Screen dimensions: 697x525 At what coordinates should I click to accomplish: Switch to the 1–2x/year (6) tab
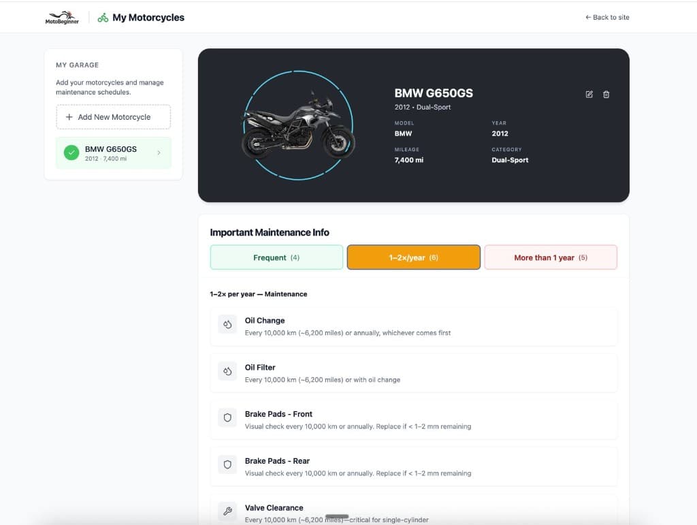click(413, 257)
